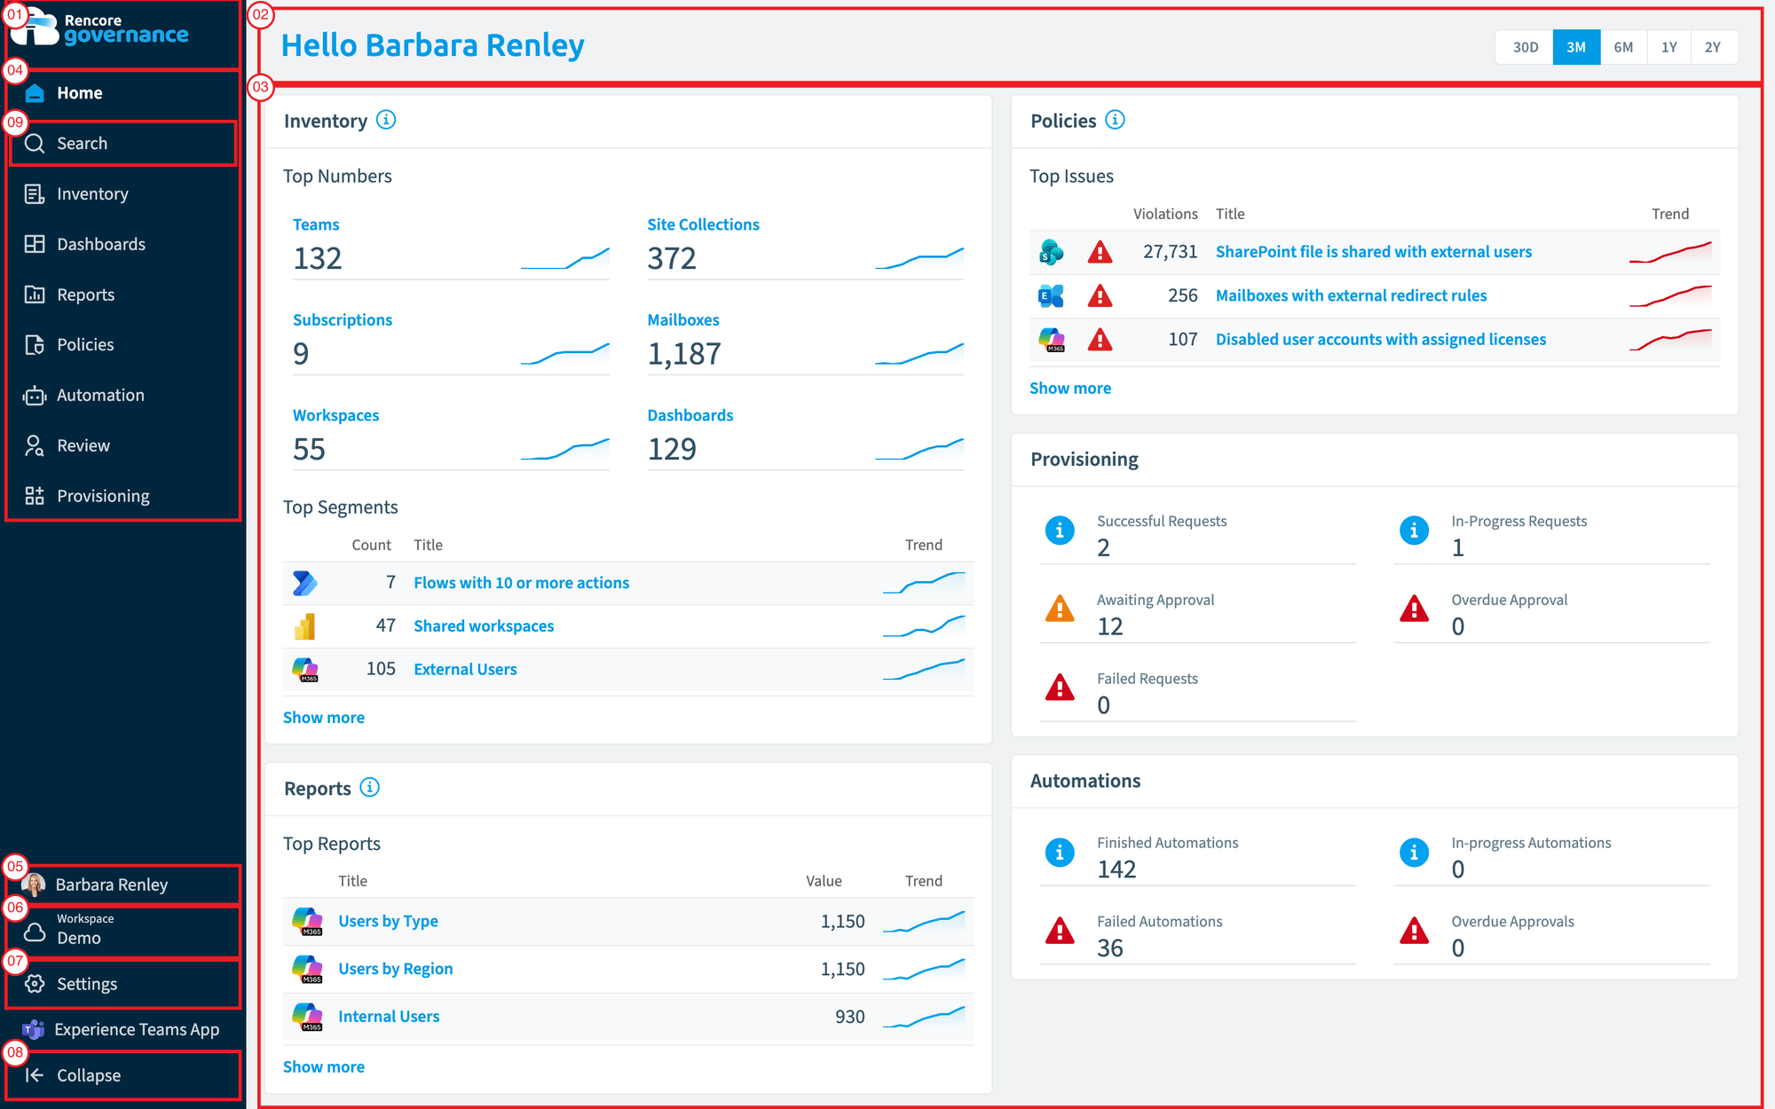Click the Provisioning sidebar icon

click(x=35, y=496)
